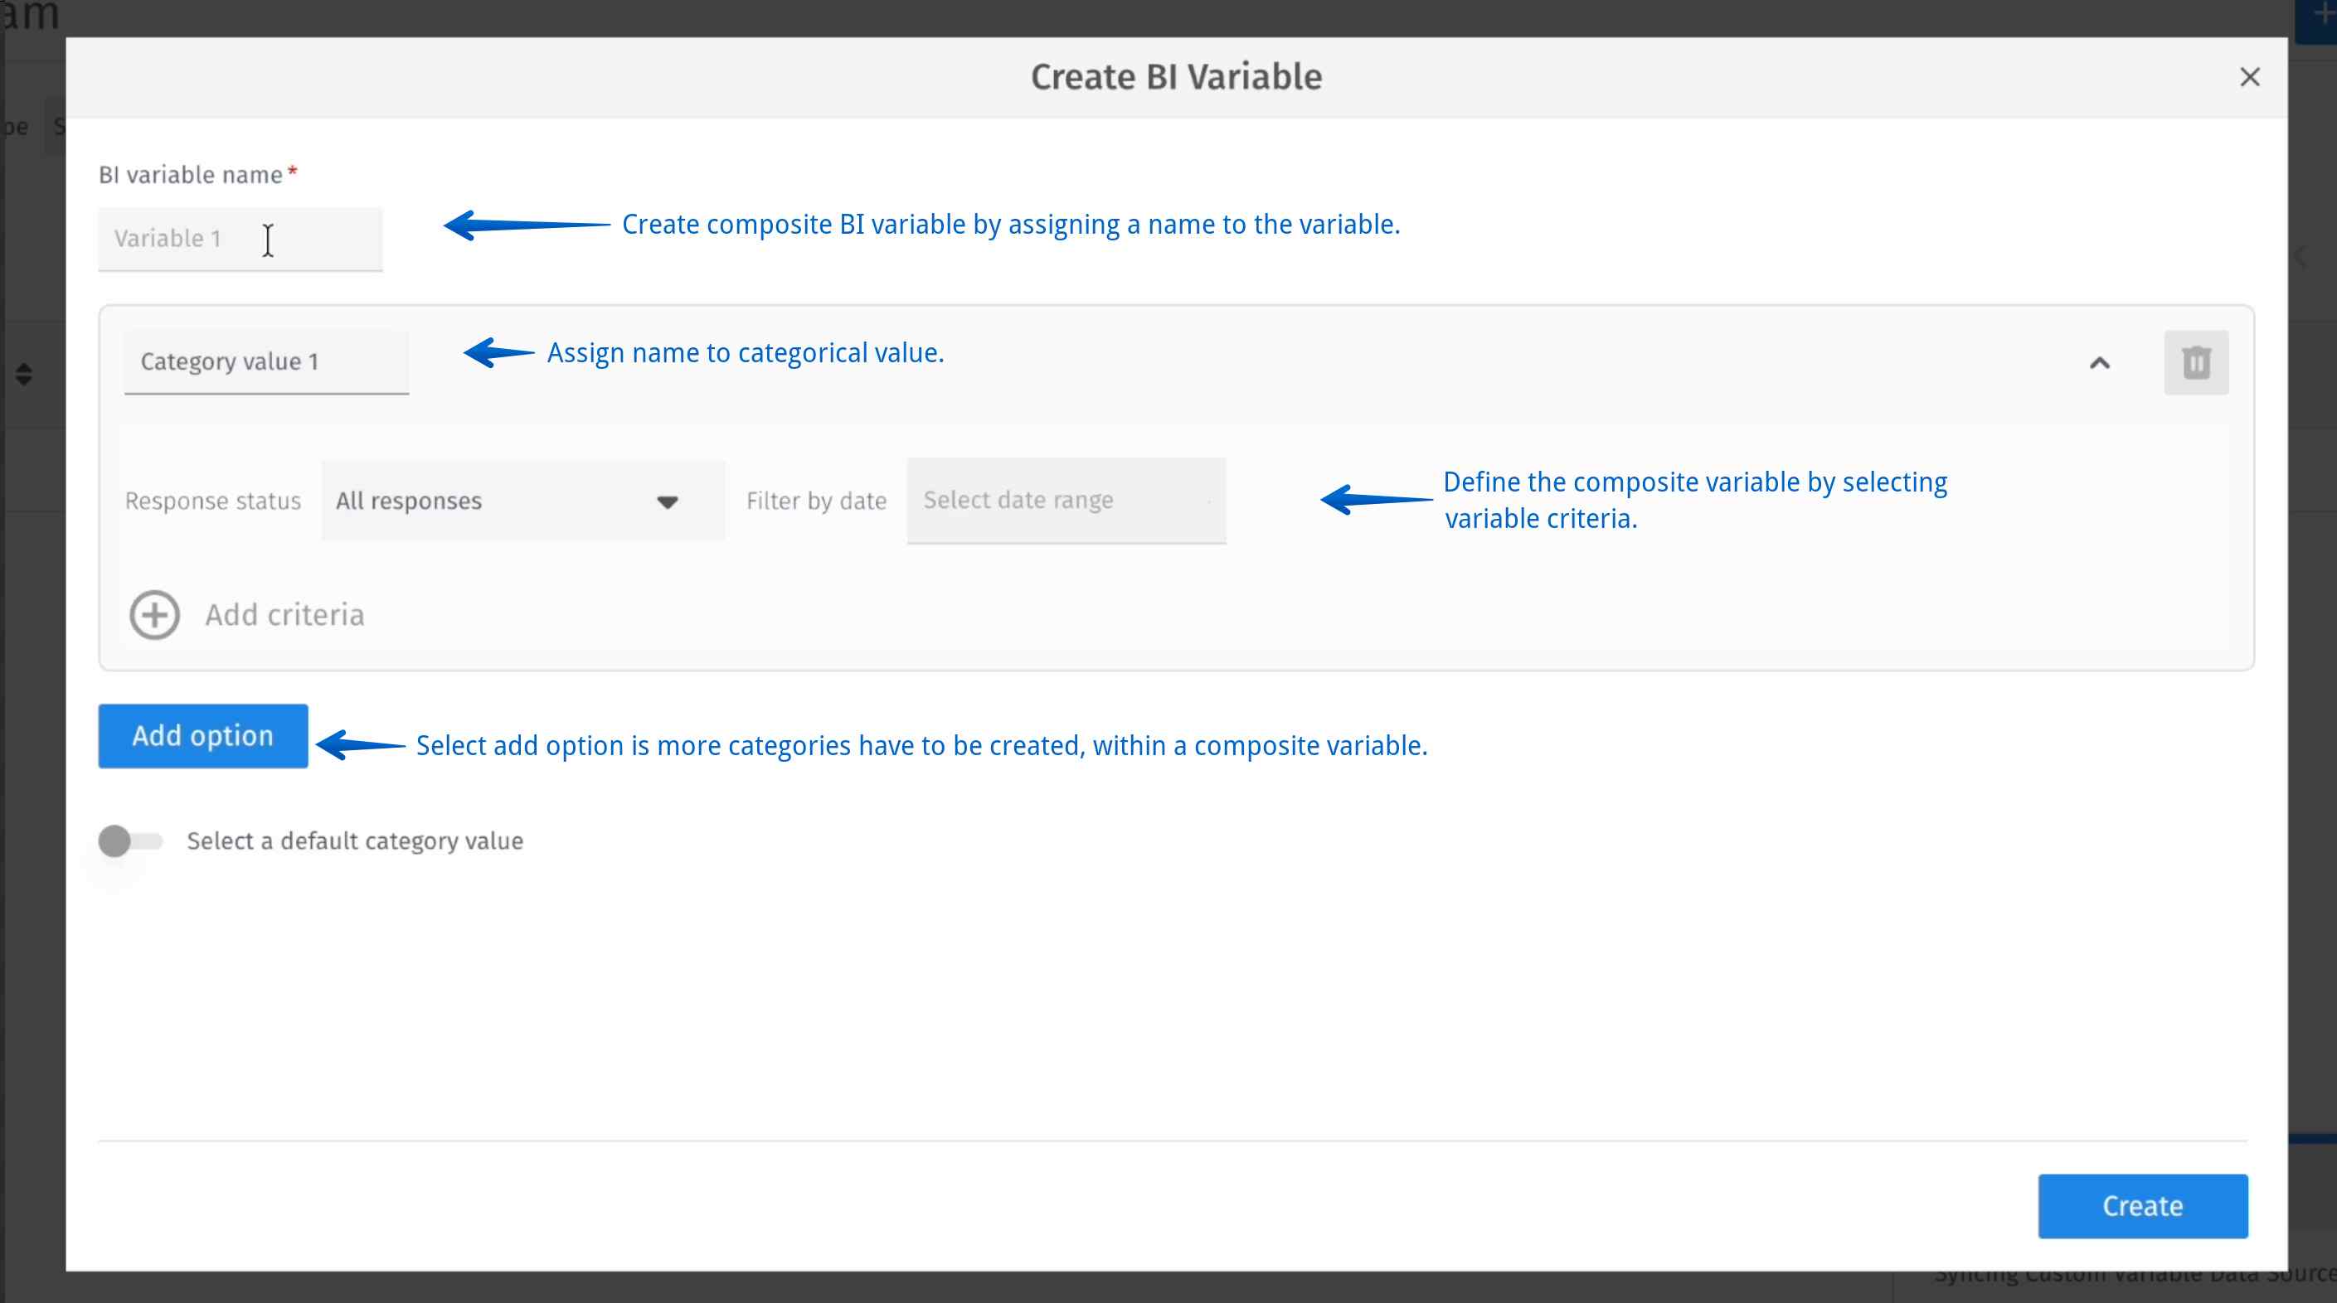Enable the Select a default category value toggle
The width and height of the screenshot is (2337, 1303).
[128, 840]
